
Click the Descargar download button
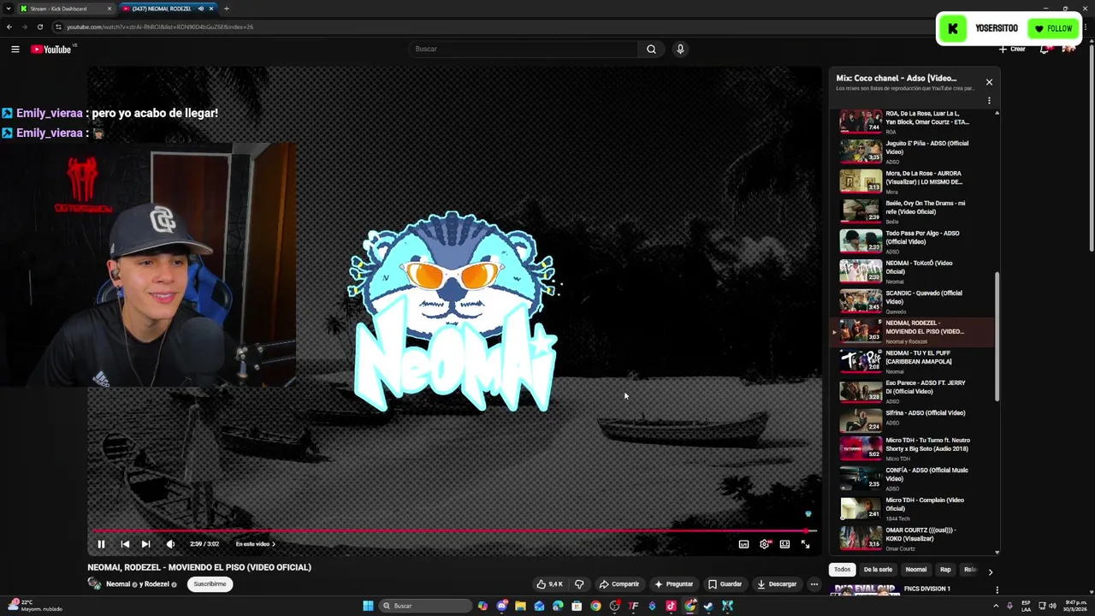point(777,584)
